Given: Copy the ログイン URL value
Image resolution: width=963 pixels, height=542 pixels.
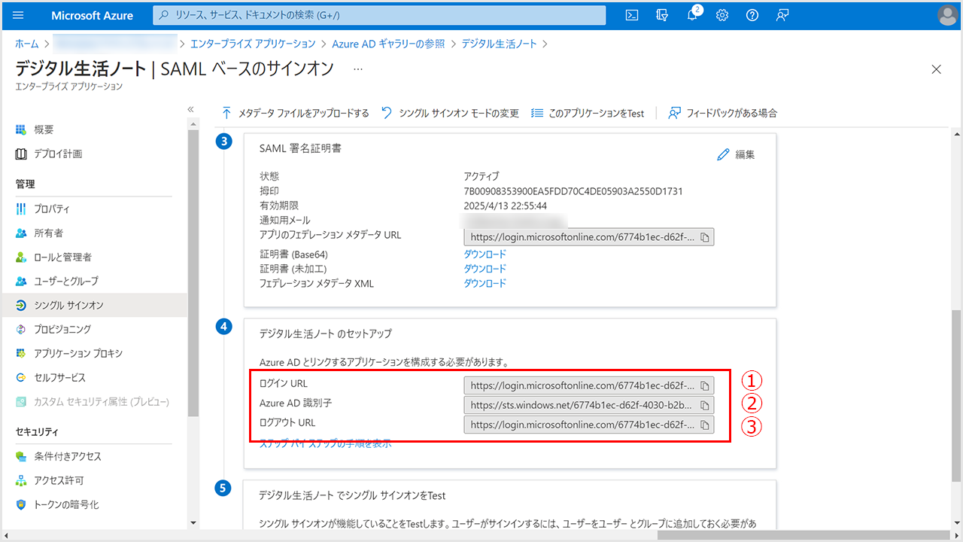Looking at the screenshot, I should pyautogui.click(x=705, y=385).
